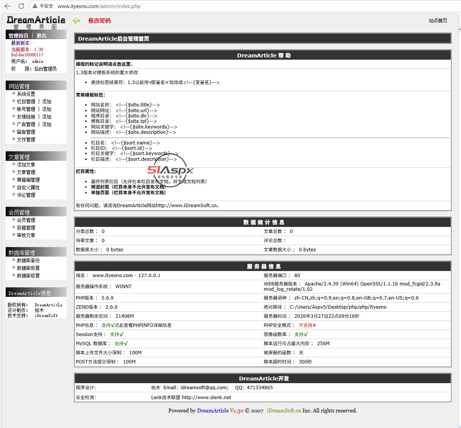Reload the page with refresh icon

click(21, 6)
